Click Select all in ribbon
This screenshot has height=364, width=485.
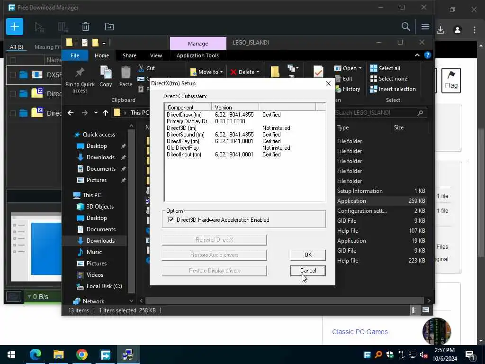385,68
